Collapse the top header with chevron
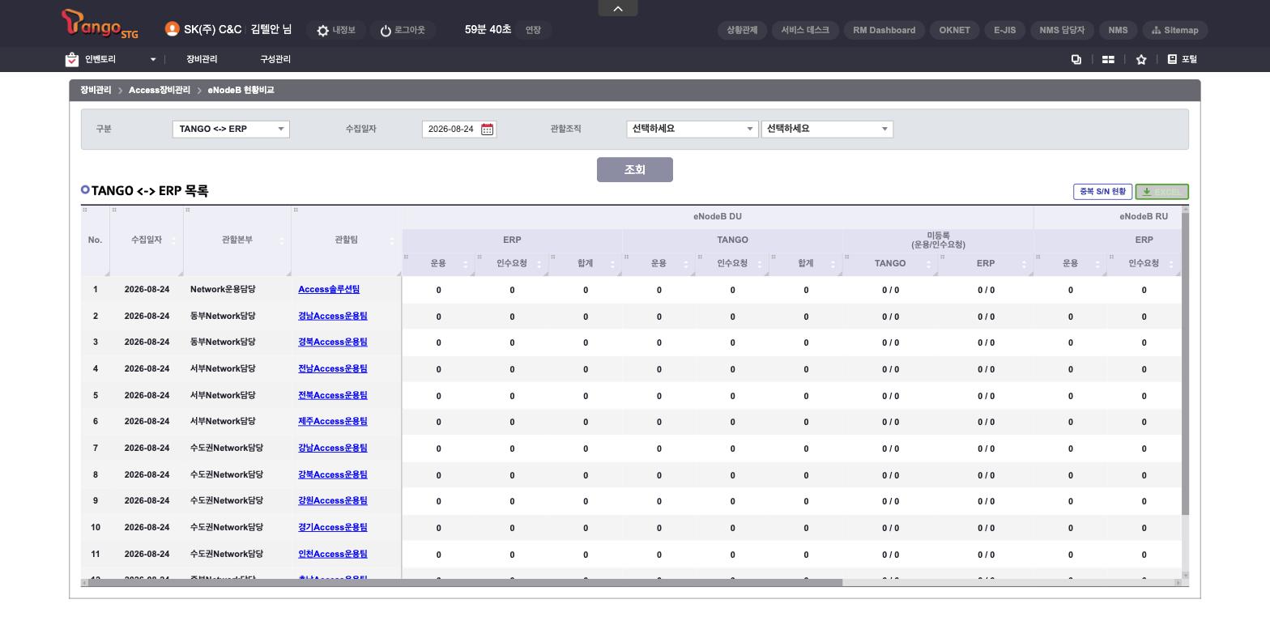1270x625 pixels. (x=618, y=8)
